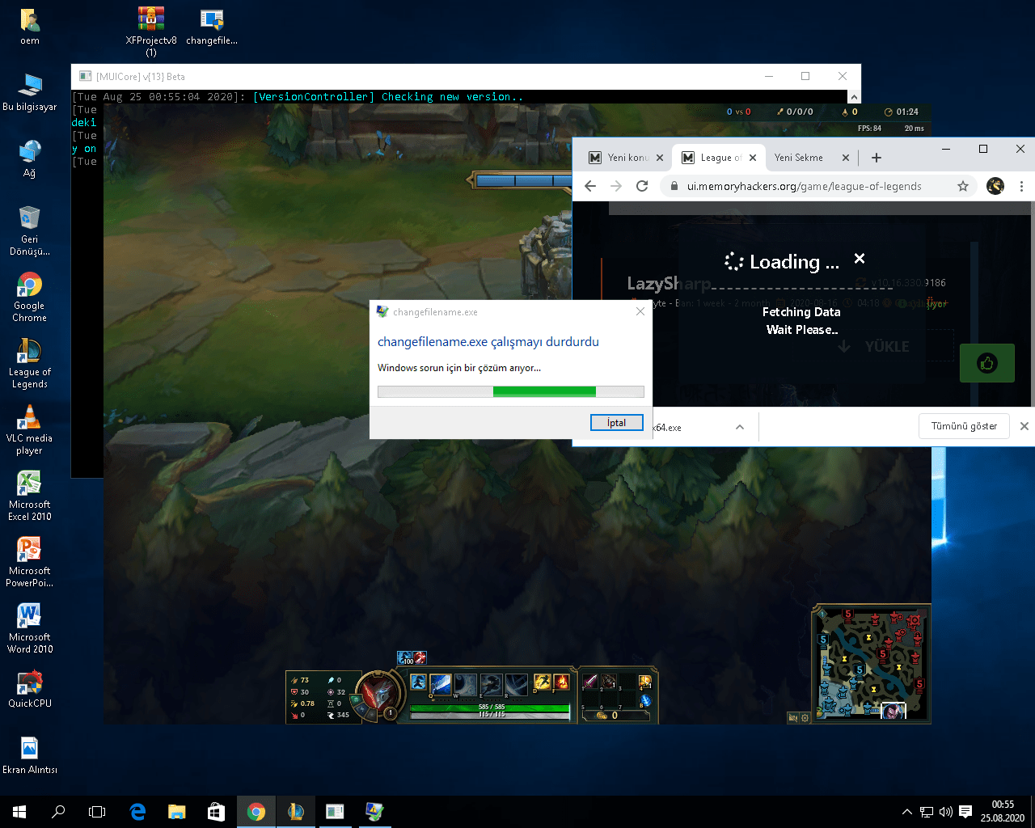Select the changefile desktop icon
This screenshot has height=828, width=1035.
pos(212,27)
